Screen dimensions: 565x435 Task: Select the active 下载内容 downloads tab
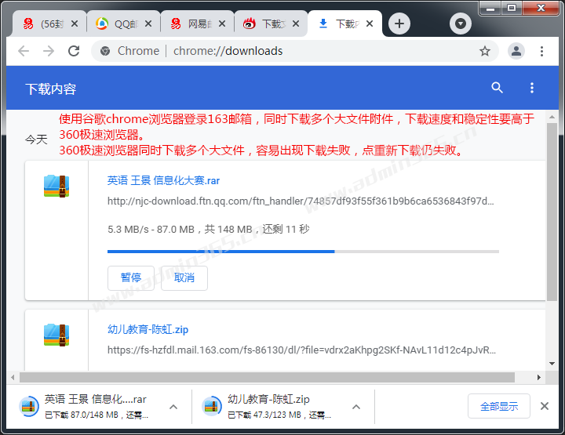[344, 24]
